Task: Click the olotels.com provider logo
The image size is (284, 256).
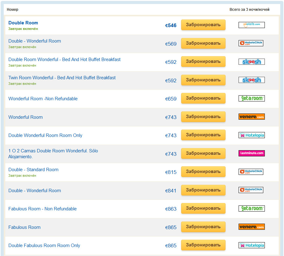Action: tap(252, 25)
